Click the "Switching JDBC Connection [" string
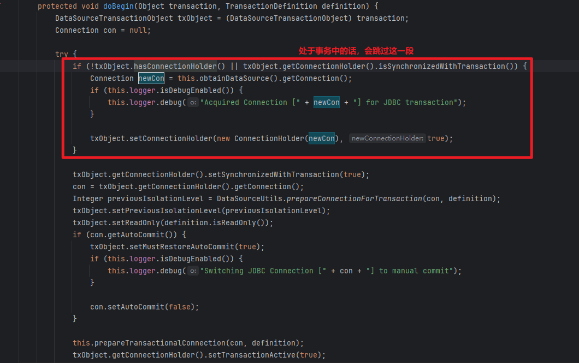 pyautogui.click(x=263, y=271)
